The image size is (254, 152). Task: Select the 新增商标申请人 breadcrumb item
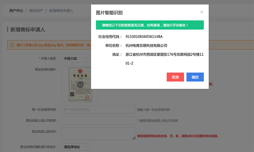(x=61, y=11)
